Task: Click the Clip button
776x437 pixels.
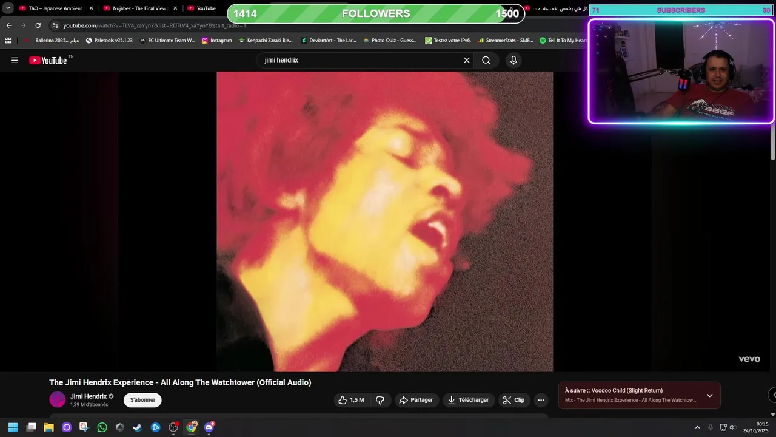Action: [513, 400]
